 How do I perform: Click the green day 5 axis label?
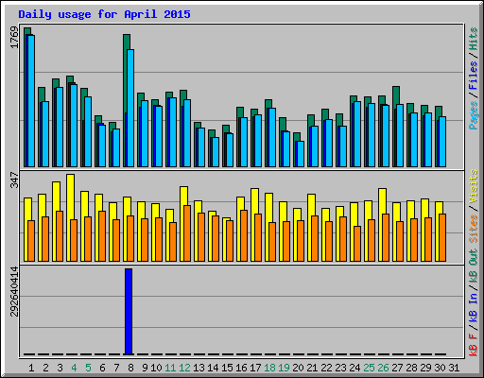pyautogui.click(x=88, y=368)
